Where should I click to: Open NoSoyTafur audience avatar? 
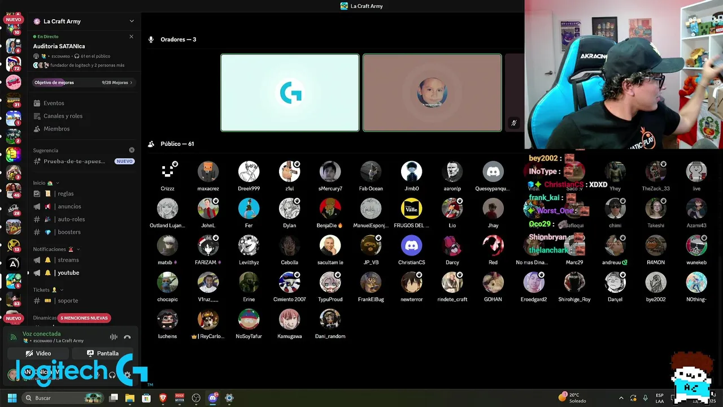click(x=249, y=319)
